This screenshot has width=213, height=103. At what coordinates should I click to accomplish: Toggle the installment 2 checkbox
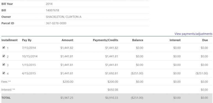pos(4,56)
